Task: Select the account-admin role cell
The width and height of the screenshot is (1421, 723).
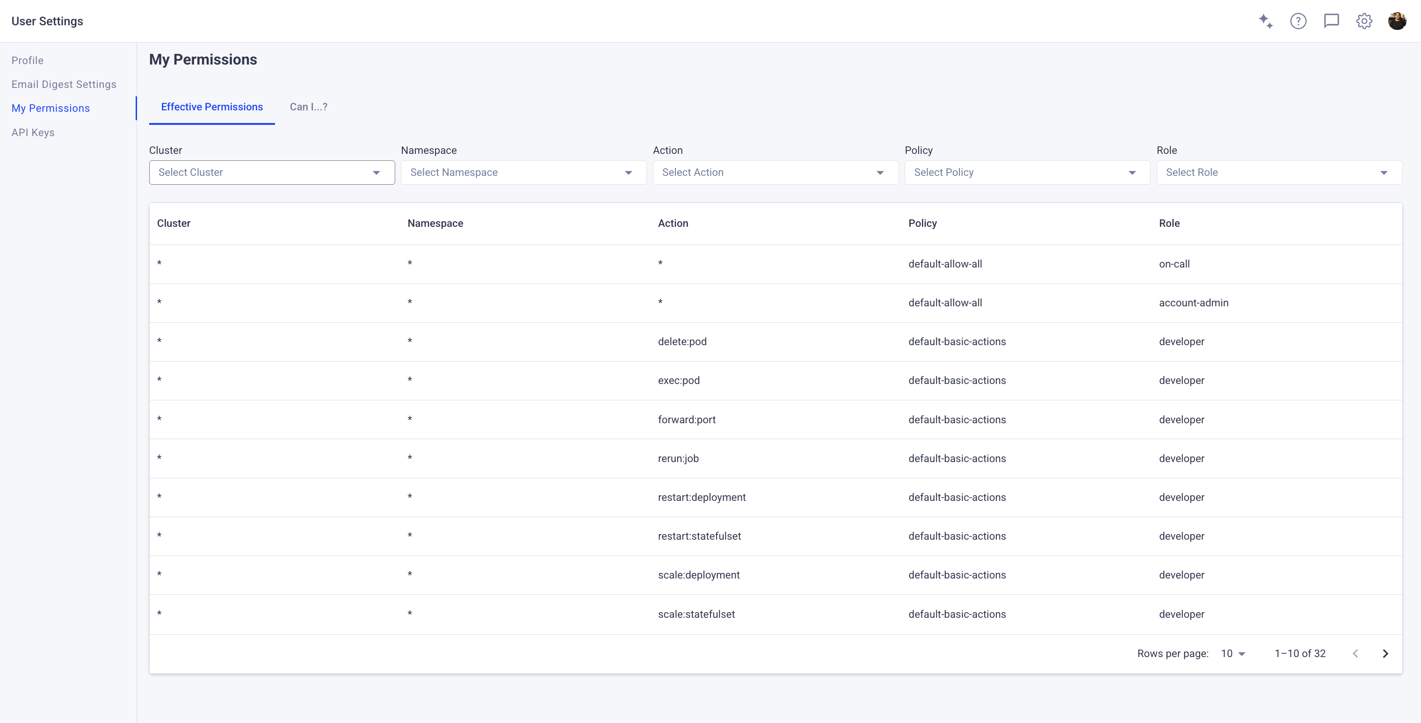Action: [x=1193, y=303]
